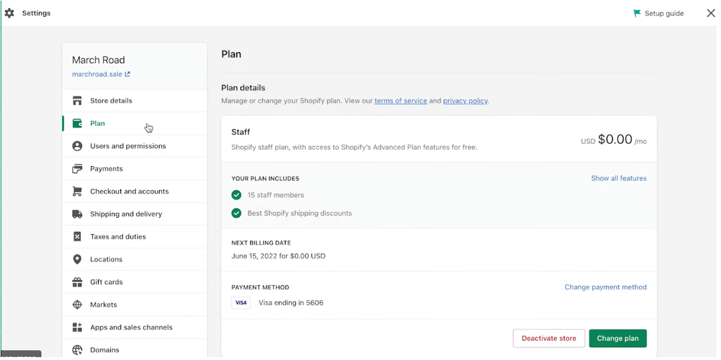Click the Visa card logo
This screenshot has width=721, height=360.
pyautogui.click(x=241, y=303)
